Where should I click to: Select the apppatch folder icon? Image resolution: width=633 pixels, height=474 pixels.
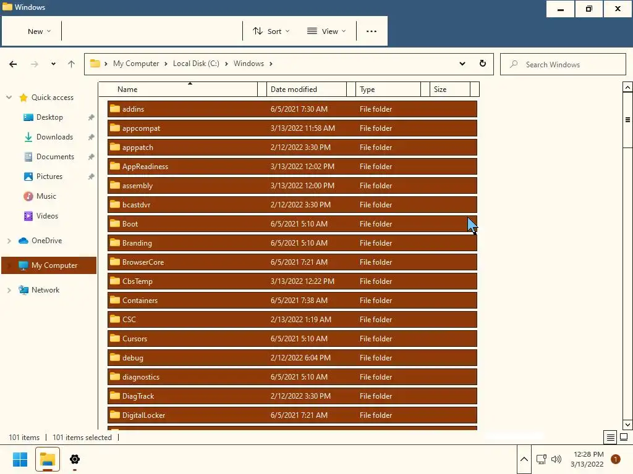click(115, 147)
